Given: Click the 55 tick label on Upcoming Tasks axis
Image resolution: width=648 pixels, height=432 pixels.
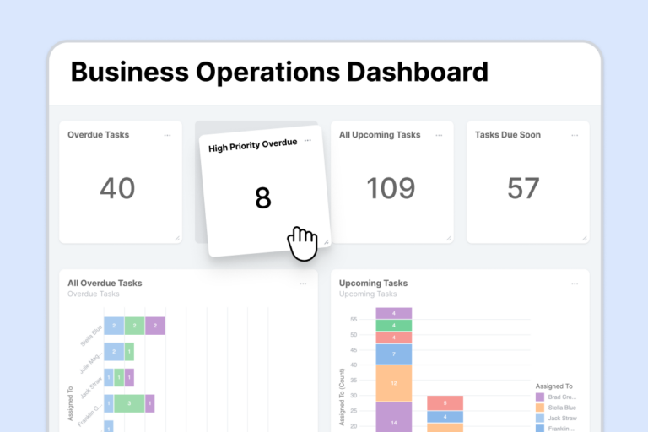Looking at the screenshot, I should pos(354,319).
